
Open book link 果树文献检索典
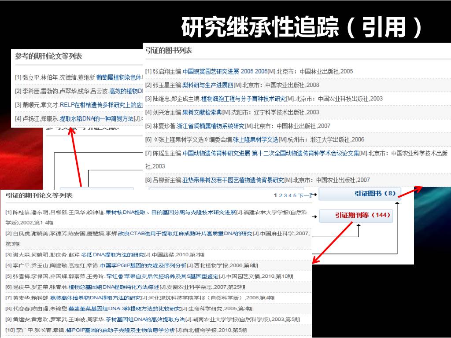202,112
